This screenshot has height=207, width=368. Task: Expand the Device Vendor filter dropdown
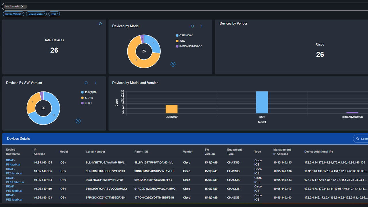click(14, 14)
